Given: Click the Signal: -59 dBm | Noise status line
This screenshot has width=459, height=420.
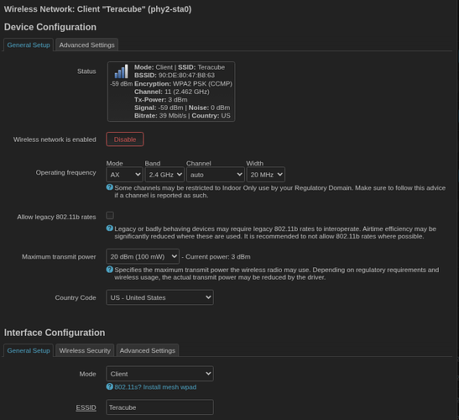Looking at the screenshot, I should pyautogui.click(x=182, y=108).
